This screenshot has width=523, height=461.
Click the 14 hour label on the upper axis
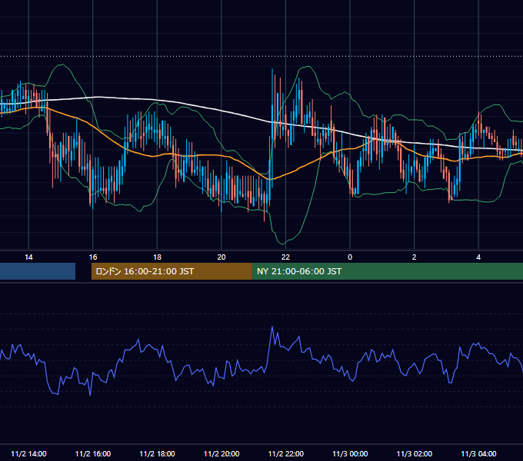[28, 257]
